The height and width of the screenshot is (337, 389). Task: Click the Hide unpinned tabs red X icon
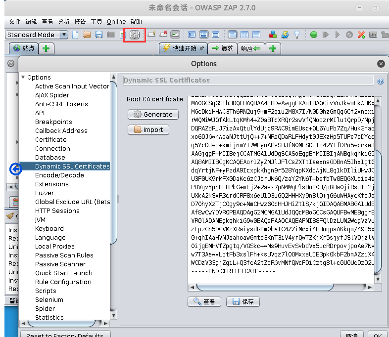click(x=163, y=34)
